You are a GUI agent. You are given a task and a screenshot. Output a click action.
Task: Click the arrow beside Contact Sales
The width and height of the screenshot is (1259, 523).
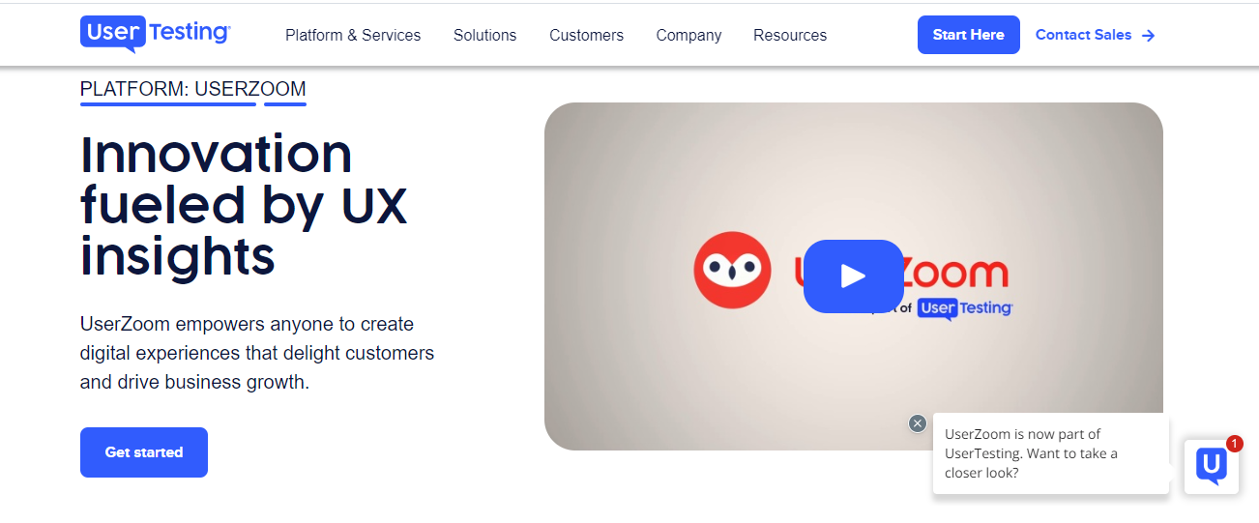1148,36
